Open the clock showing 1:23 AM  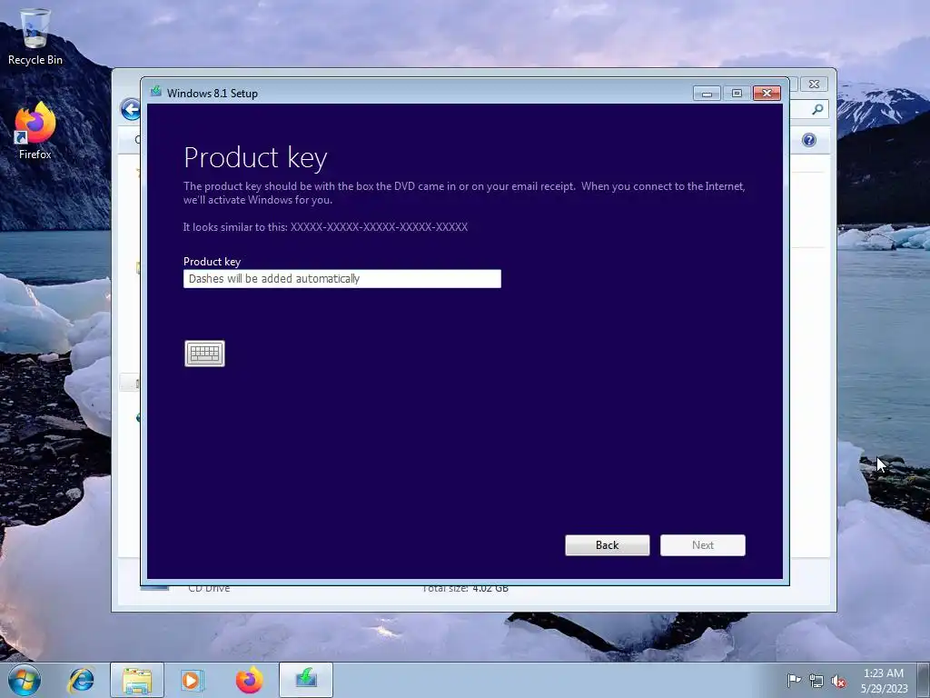[884, 681]
